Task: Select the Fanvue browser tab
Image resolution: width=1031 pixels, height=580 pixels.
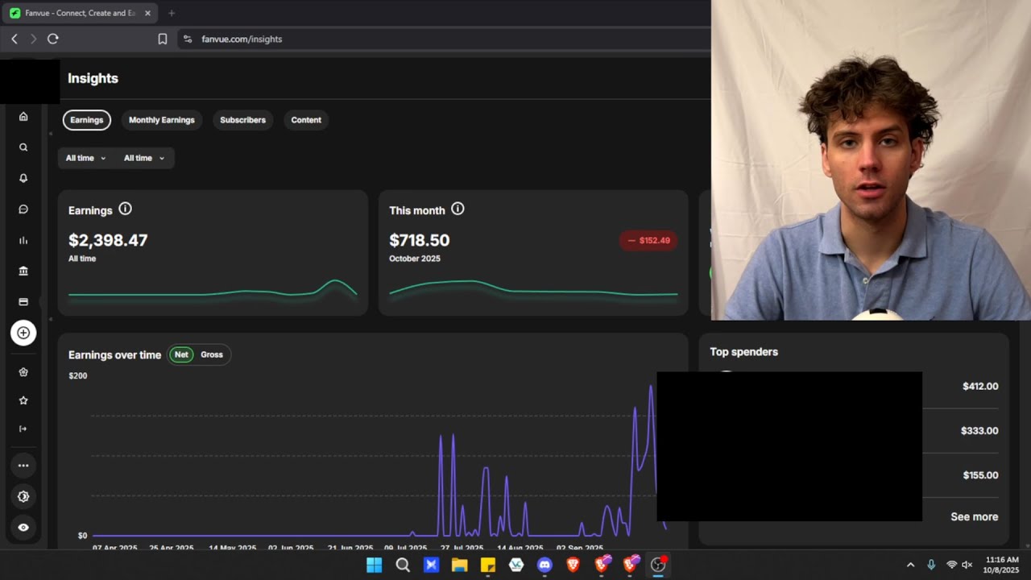Action: [80, 13]
